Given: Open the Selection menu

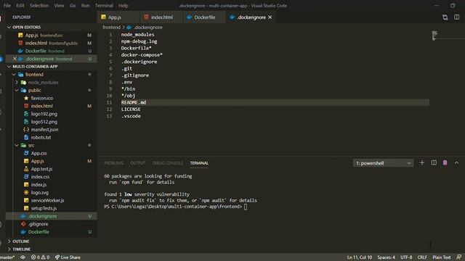Looking at the screenshot, I should coord(39,5).
